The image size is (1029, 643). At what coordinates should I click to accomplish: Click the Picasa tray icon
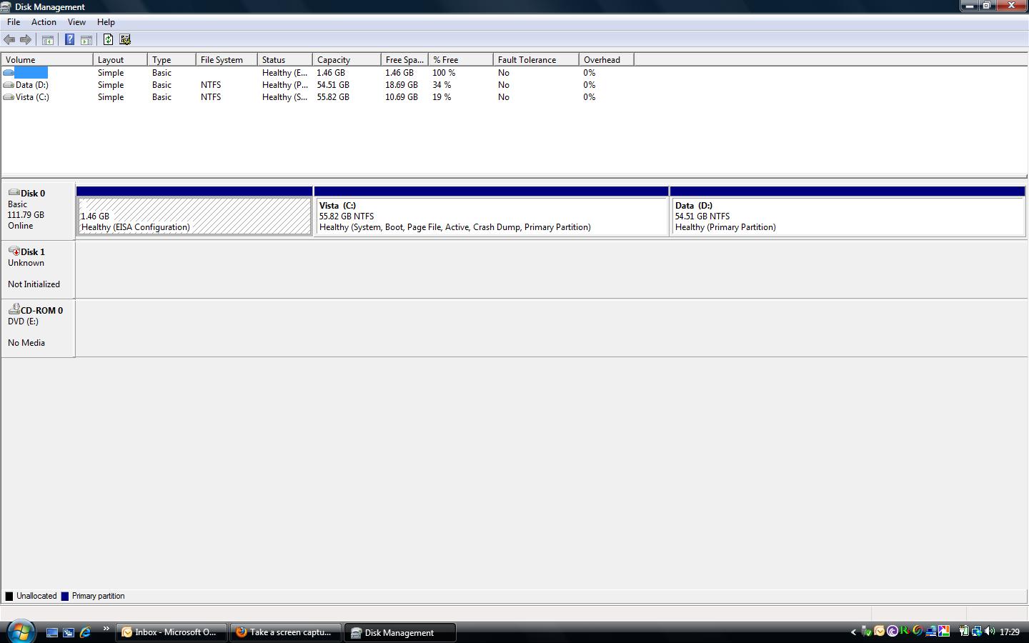tap(944, 631)
